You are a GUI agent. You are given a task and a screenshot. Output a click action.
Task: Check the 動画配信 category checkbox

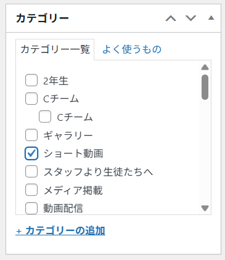(31, 208)
